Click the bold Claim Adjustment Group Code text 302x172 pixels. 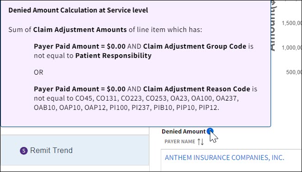coord(195,46)
